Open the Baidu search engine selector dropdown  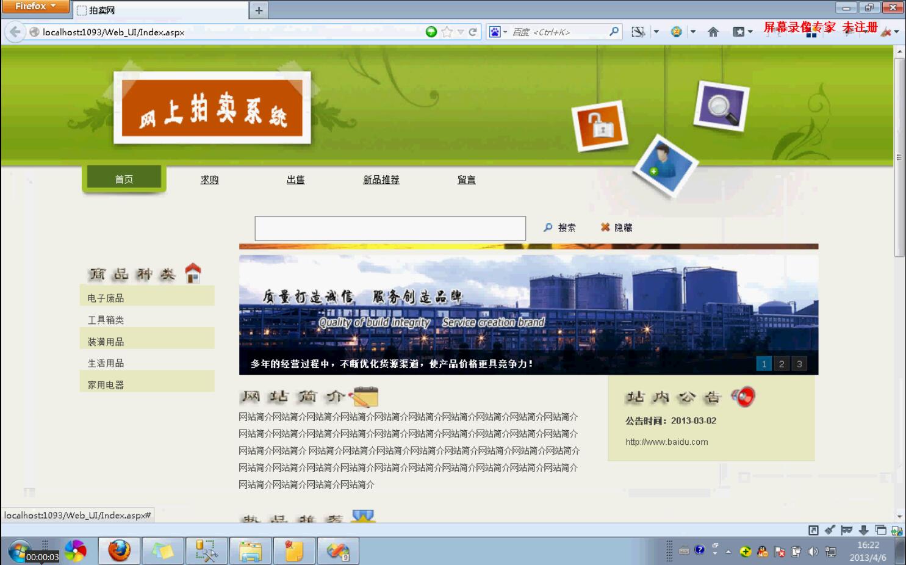[x=498, y=32]
